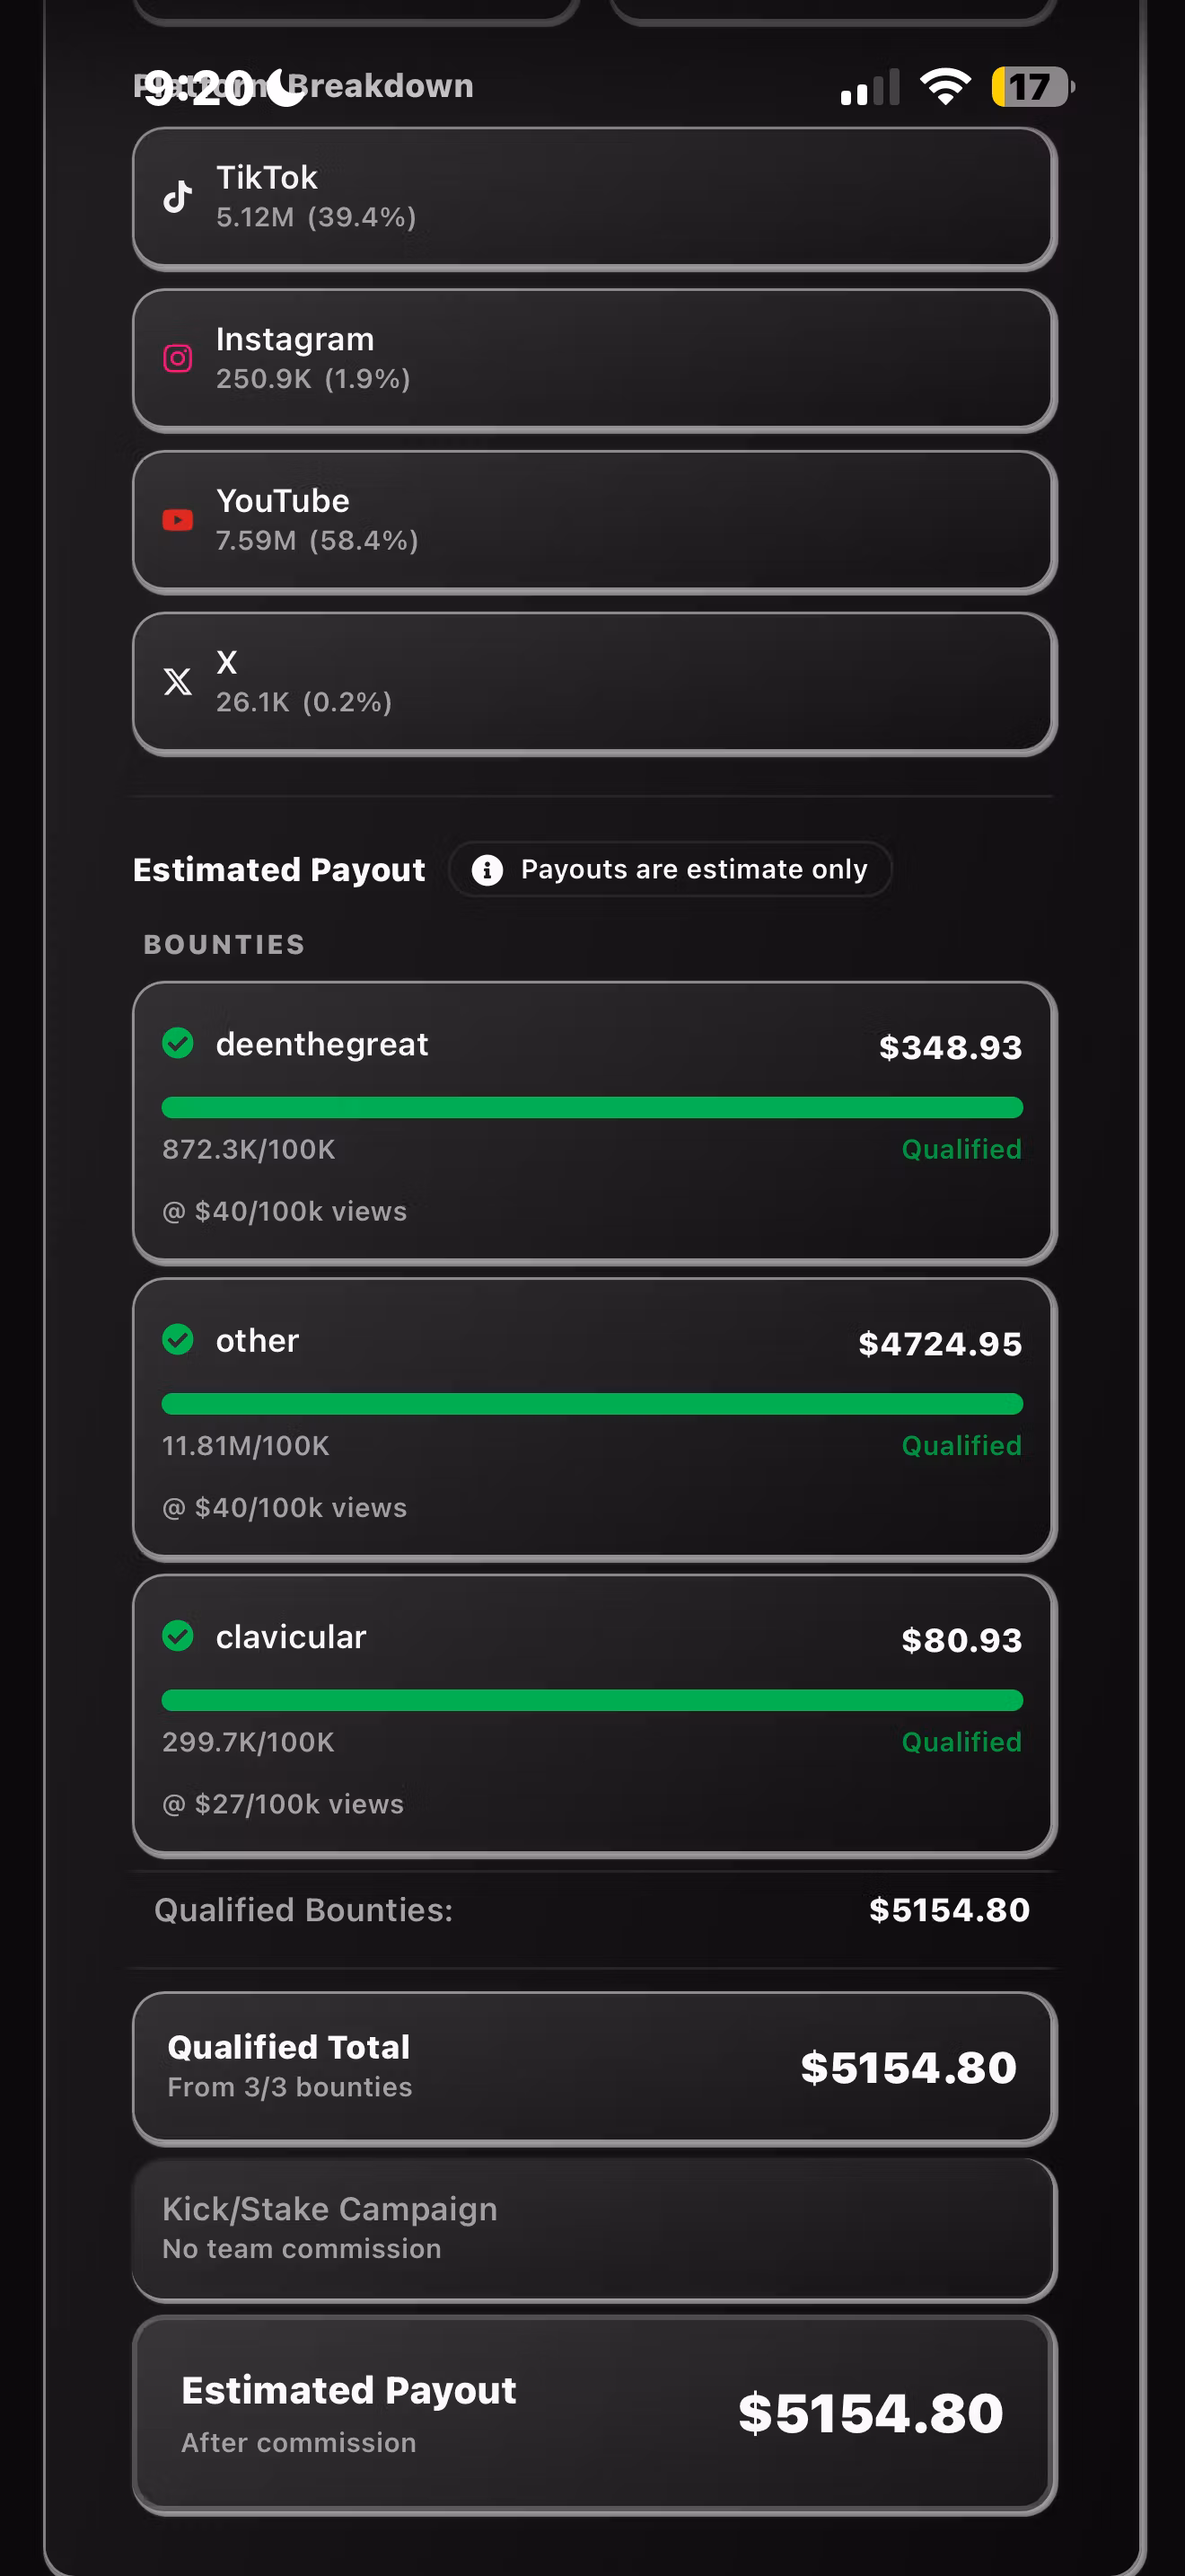The width and height of the screenshot is (1185, 2576).
Task: Tap the info icon beside payout notice
Action: point(487,870)
